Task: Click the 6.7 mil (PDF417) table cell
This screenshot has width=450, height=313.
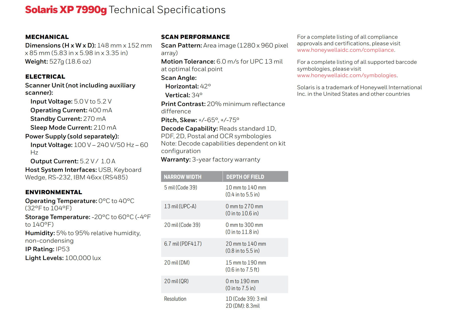Action: pos(183,244)
